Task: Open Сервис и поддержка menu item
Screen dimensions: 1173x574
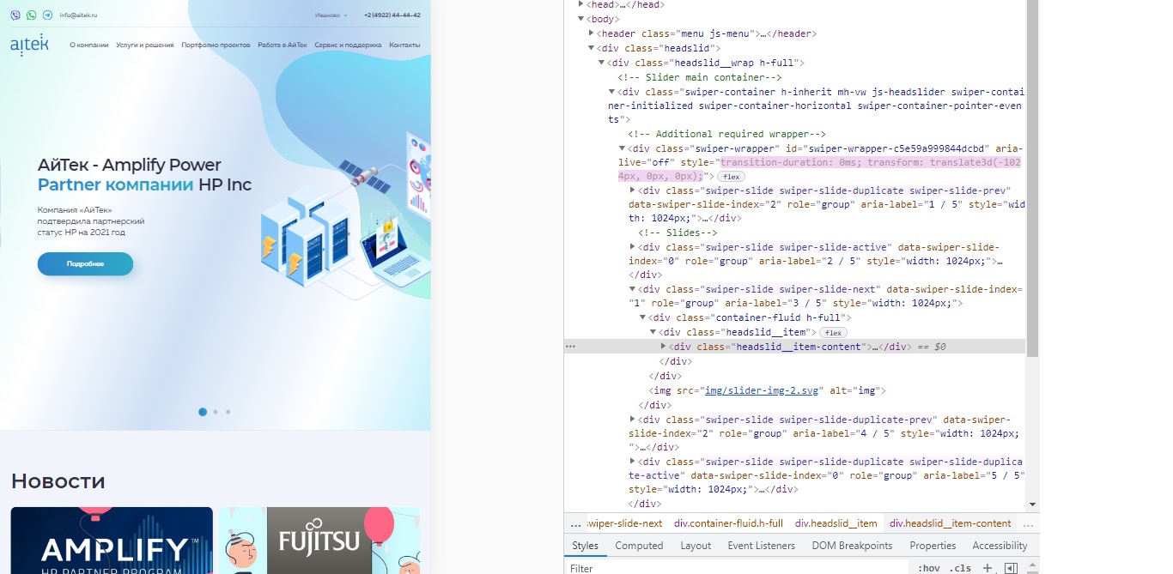Action: pos(348,45)
